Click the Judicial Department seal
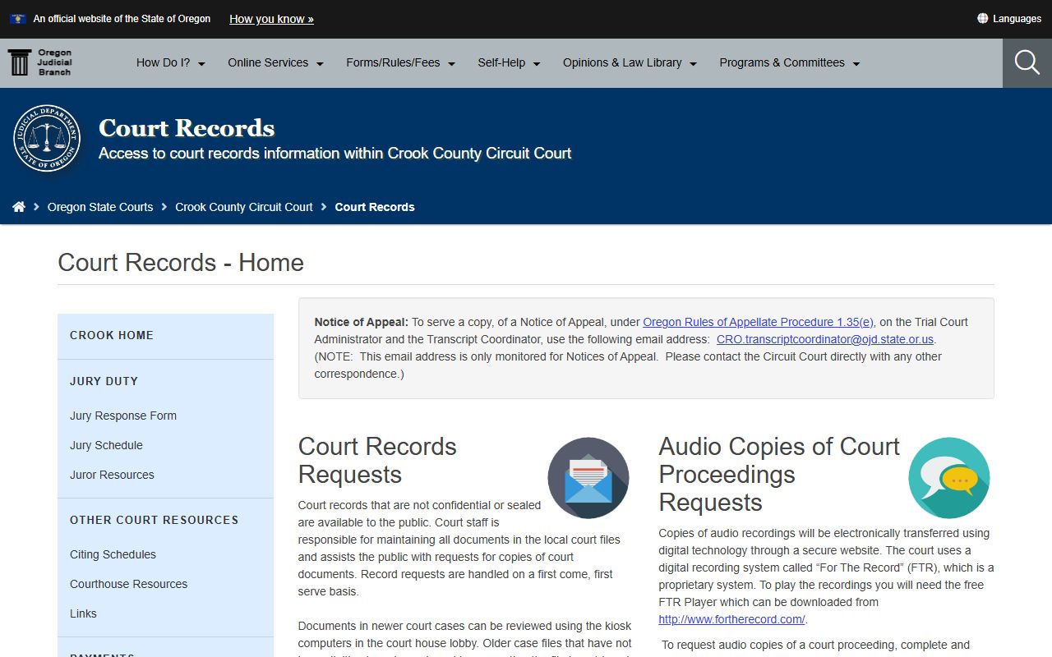Screen dimensions: 1052x657 coord(47,138)
